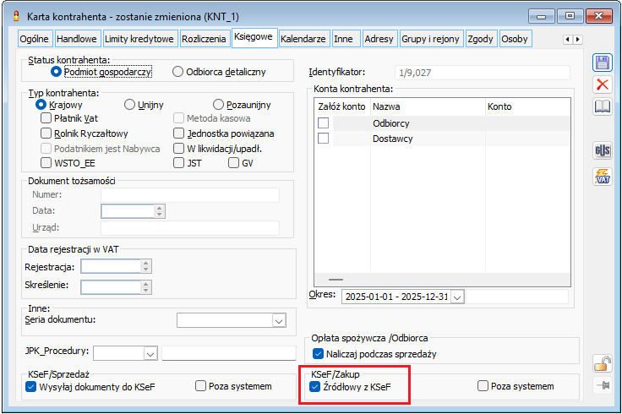This screenshot has width=622, height=414.
Task: Uncheck Źródłowy z KSeF checkbox
Action: coord(317,386)
